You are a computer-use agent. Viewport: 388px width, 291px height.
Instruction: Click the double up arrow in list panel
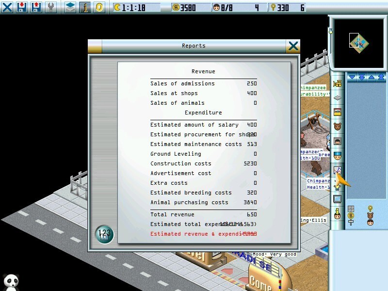(381, 78)
